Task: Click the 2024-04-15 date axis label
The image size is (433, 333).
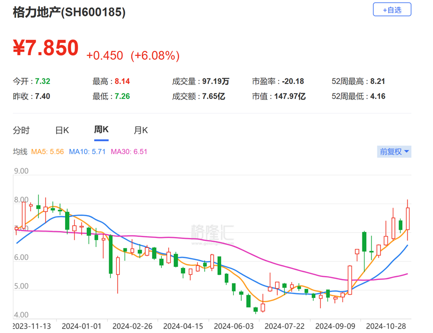Action: pyautogui.click(x=183, y=326)
